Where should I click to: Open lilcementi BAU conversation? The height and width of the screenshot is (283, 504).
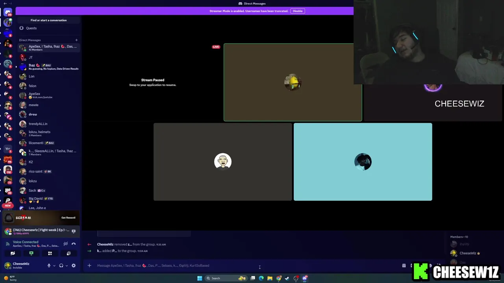coord(48,143)
